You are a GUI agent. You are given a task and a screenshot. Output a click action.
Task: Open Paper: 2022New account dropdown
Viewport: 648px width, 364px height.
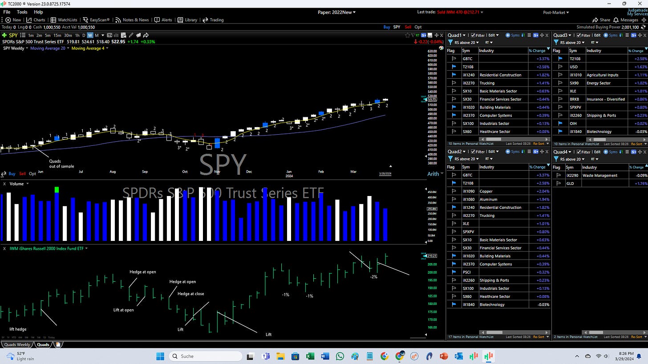coord(337,12)
